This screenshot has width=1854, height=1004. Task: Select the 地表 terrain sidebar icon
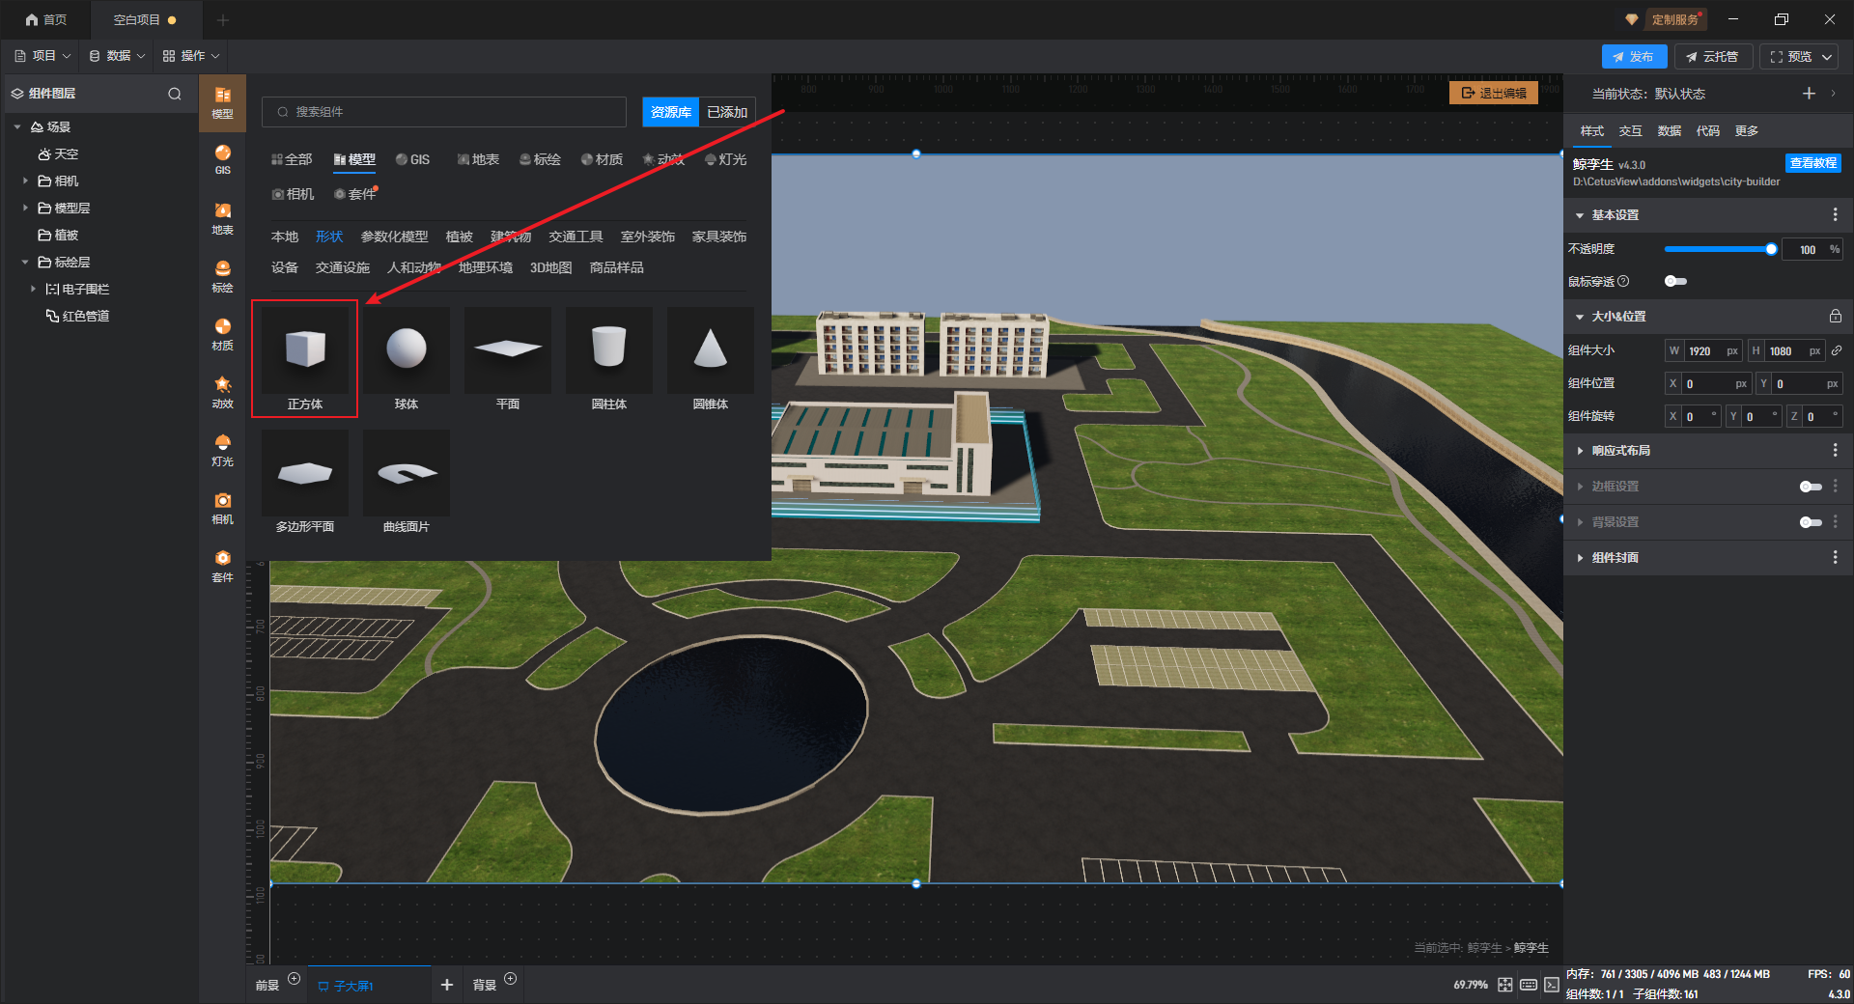click(x=222, y=218)
